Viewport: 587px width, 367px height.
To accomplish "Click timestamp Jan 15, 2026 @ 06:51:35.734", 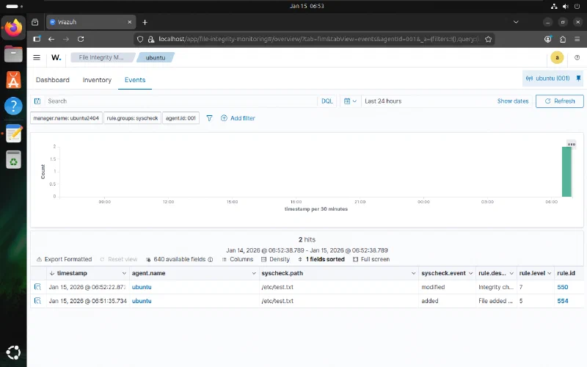I will [87, 301].
